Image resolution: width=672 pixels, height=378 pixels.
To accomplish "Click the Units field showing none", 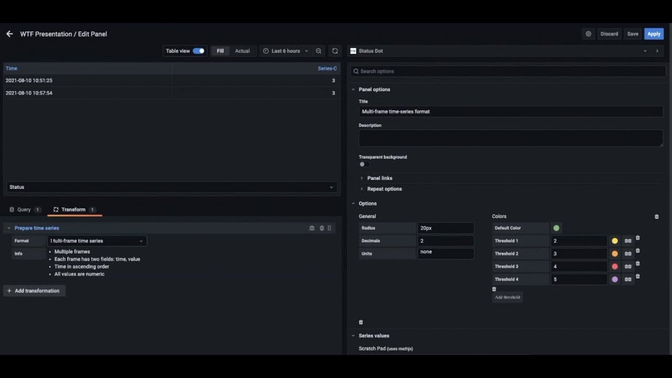I will click(x=446, y=254).
